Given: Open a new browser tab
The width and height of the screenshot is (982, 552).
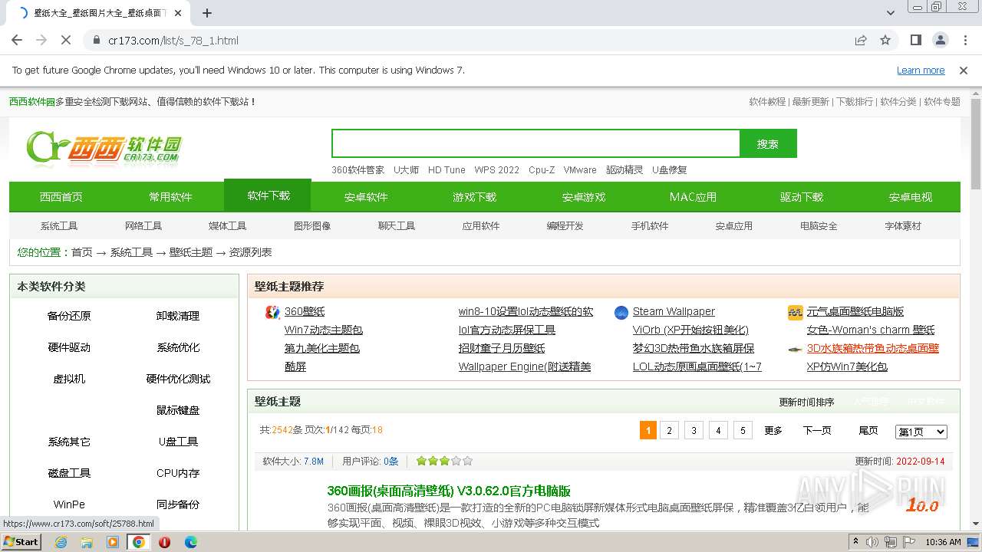Looking at the screenshot, I should click(207, 13).
